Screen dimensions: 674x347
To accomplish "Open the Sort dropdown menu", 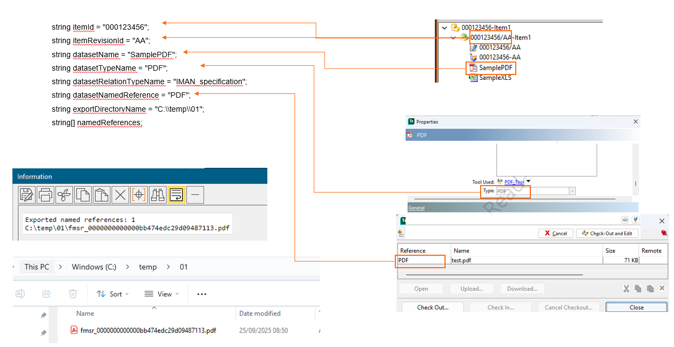I will point(113,294).
